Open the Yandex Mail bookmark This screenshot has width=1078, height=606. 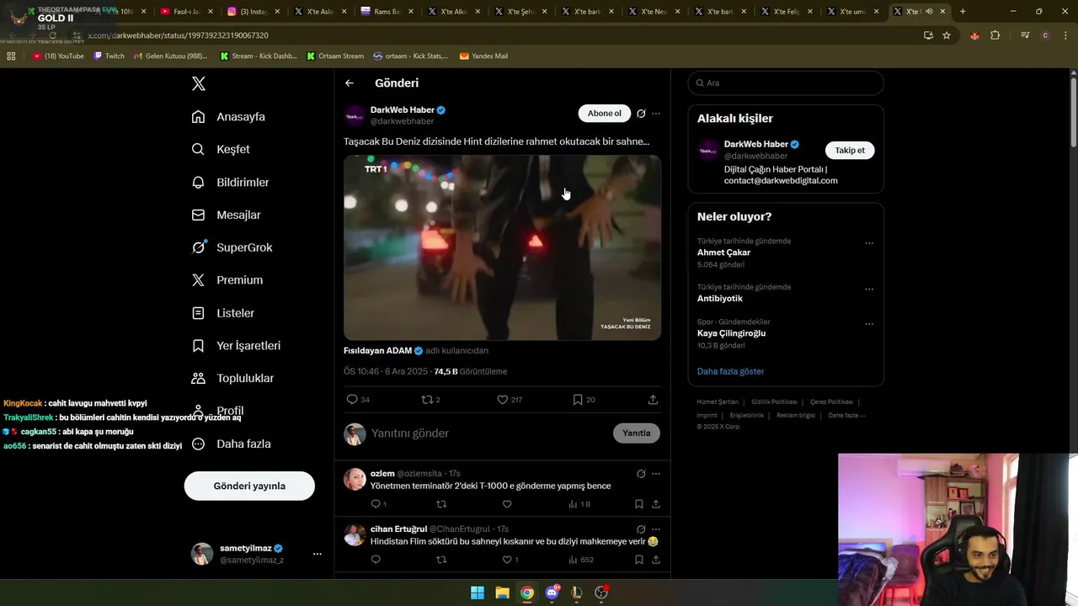coord(483,56)
